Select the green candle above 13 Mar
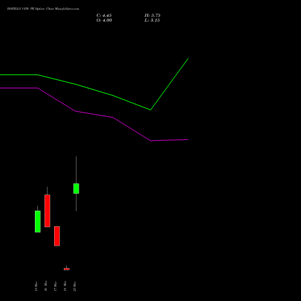The image size is (301, 301). (38, 222)
